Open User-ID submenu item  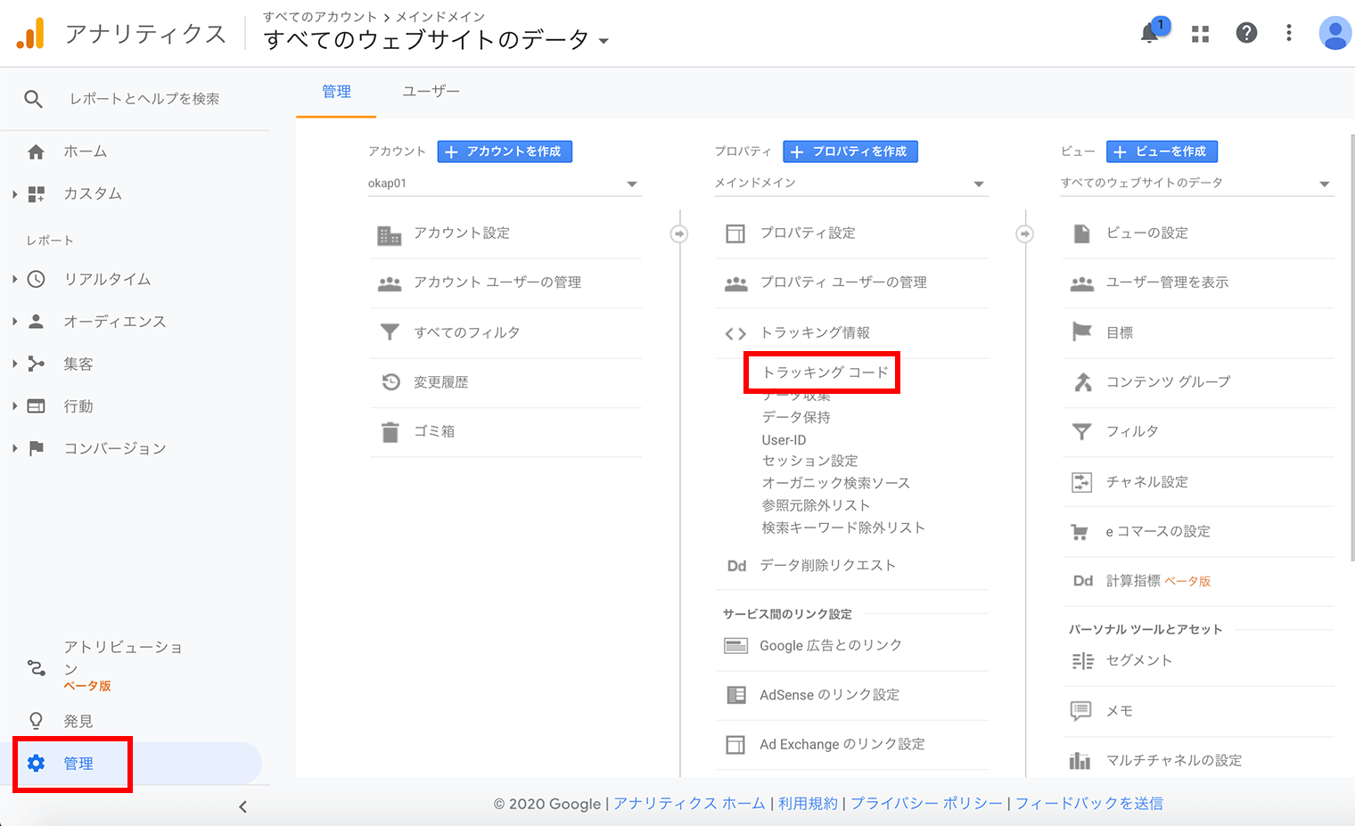[784, 440]
